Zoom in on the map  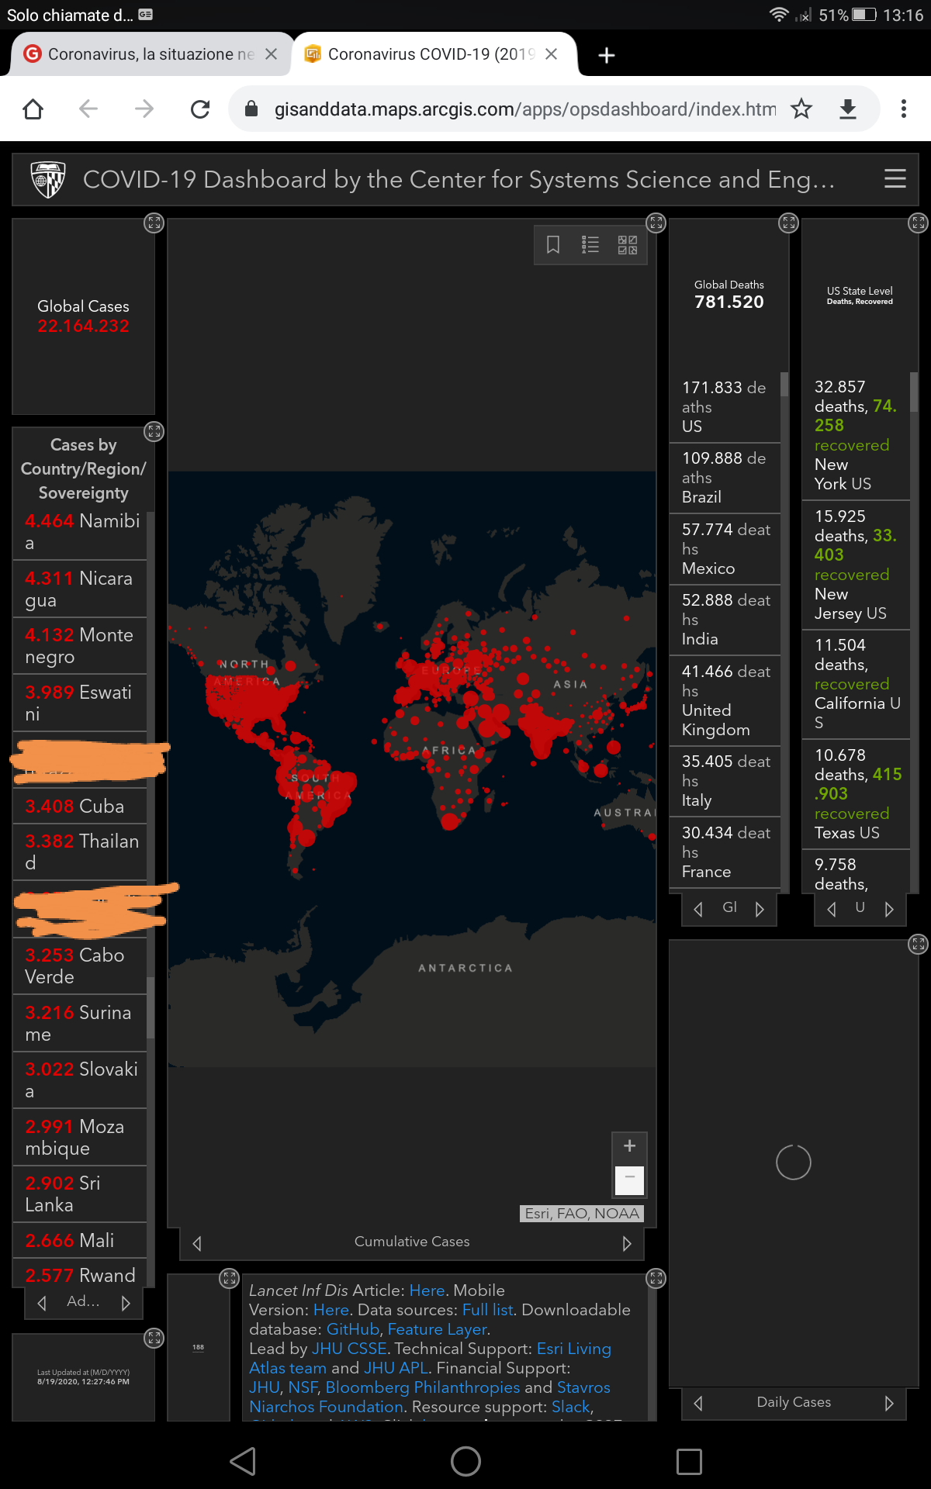coord(629,1145)
